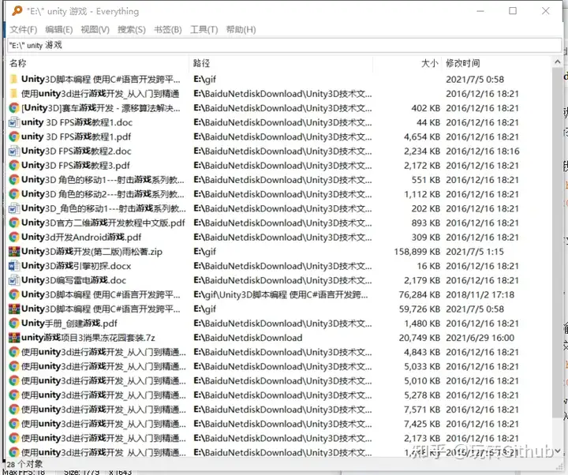Click Chrome icon of Unity3D 角色的移动1 551 KB file
568x475 pixels.
pos(13,180)
